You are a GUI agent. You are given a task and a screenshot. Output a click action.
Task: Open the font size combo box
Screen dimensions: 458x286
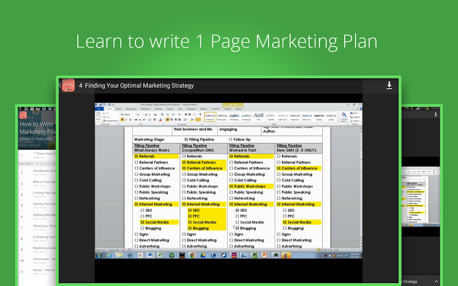140,114
